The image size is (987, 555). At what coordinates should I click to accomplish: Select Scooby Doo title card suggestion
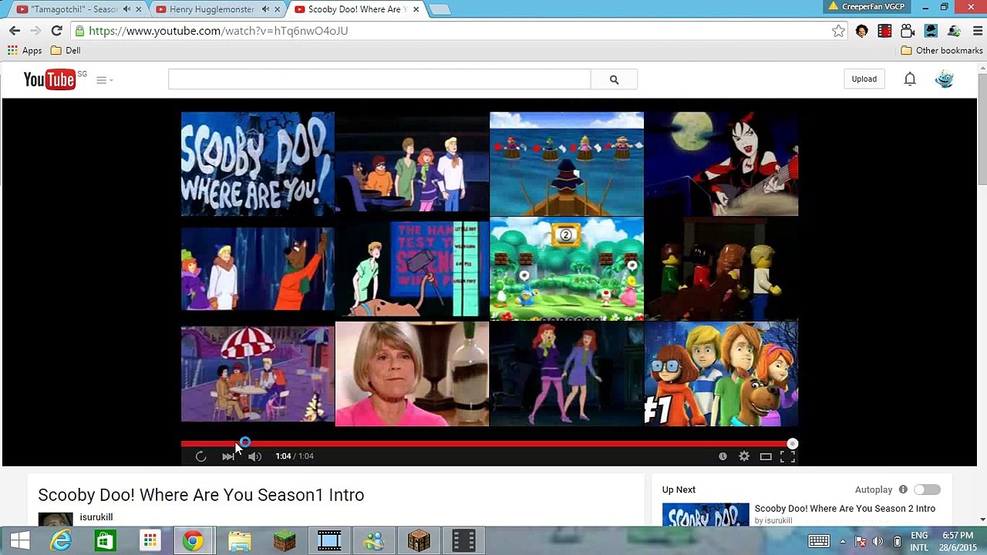[x=258, y=164]
